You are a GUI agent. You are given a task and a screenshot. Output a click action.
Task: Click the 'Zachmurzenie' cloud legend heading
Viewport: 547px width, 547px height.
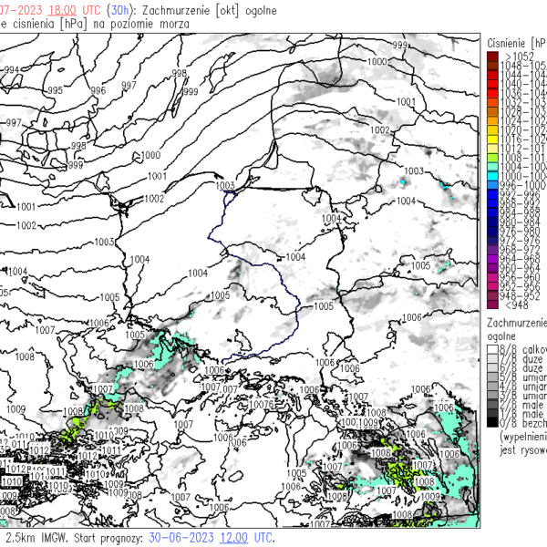click(x=517, y=323)
